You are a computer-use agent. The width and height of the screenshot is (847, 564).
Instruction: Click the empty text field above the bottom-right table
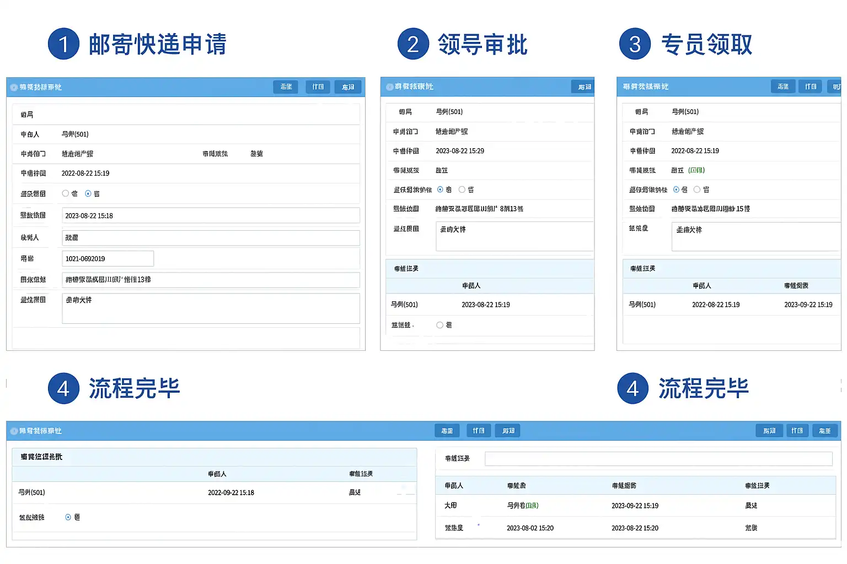(x=658, y=459)
